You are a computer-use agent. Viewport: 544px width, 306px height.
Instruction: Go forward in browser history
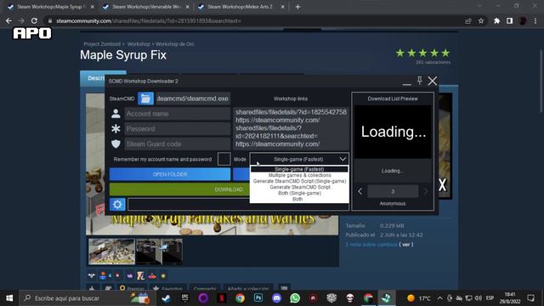click(x=21, y=20)
